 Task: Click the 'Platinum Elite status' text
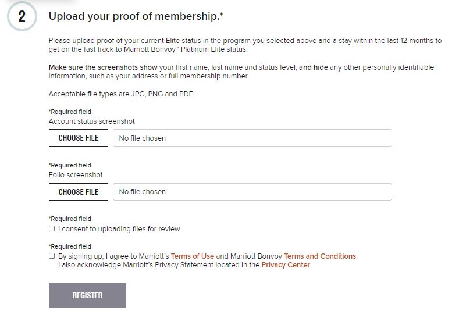pyautogui.click(x=214, y=49)
